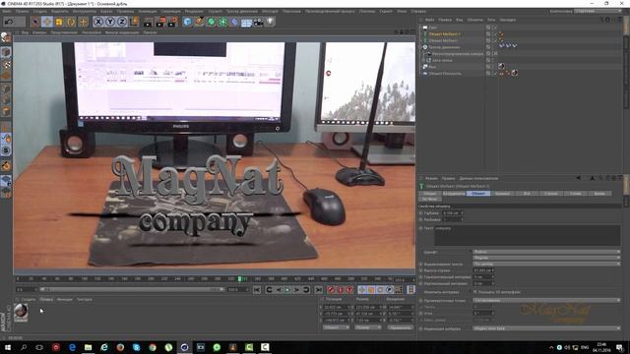Click the material tag on Фон object
This screenshot has width=630, height=354.
click(501, 67)
